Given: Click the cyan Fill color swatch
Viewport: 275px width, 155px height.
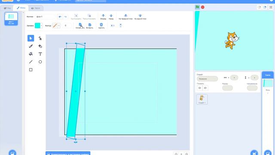Looking at the screenshot, I should 37,26.
